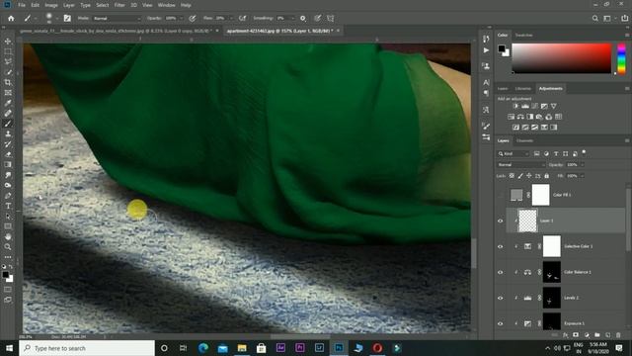Hide the Color Balance 1 layer
Image resolution: width=632 pixels, height=356 pixels.
501,272
